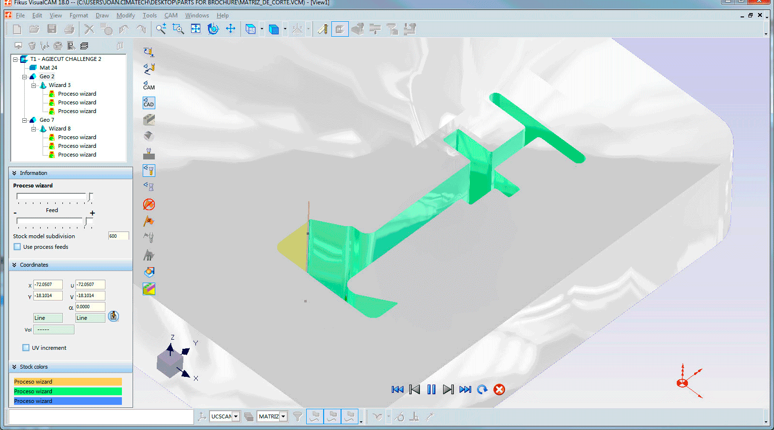Collapse the Geo 2 tree node
The image size is (774, 430).
(24, 77)
